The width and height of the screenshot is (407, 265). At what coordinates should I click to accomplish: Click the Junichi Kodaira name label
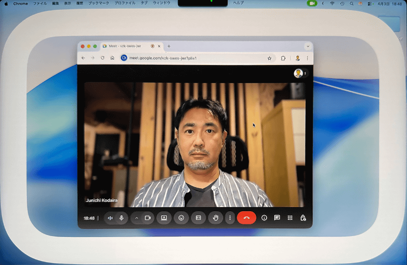pyautogui.click(x=102, y=200)
